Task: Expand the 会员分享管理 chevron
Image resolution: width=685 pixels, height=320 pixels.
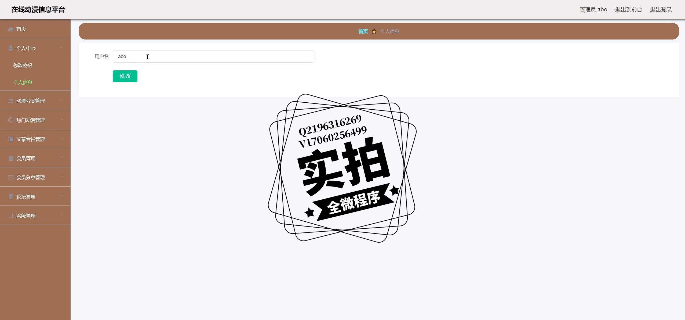Action: (x=62, y=177)
